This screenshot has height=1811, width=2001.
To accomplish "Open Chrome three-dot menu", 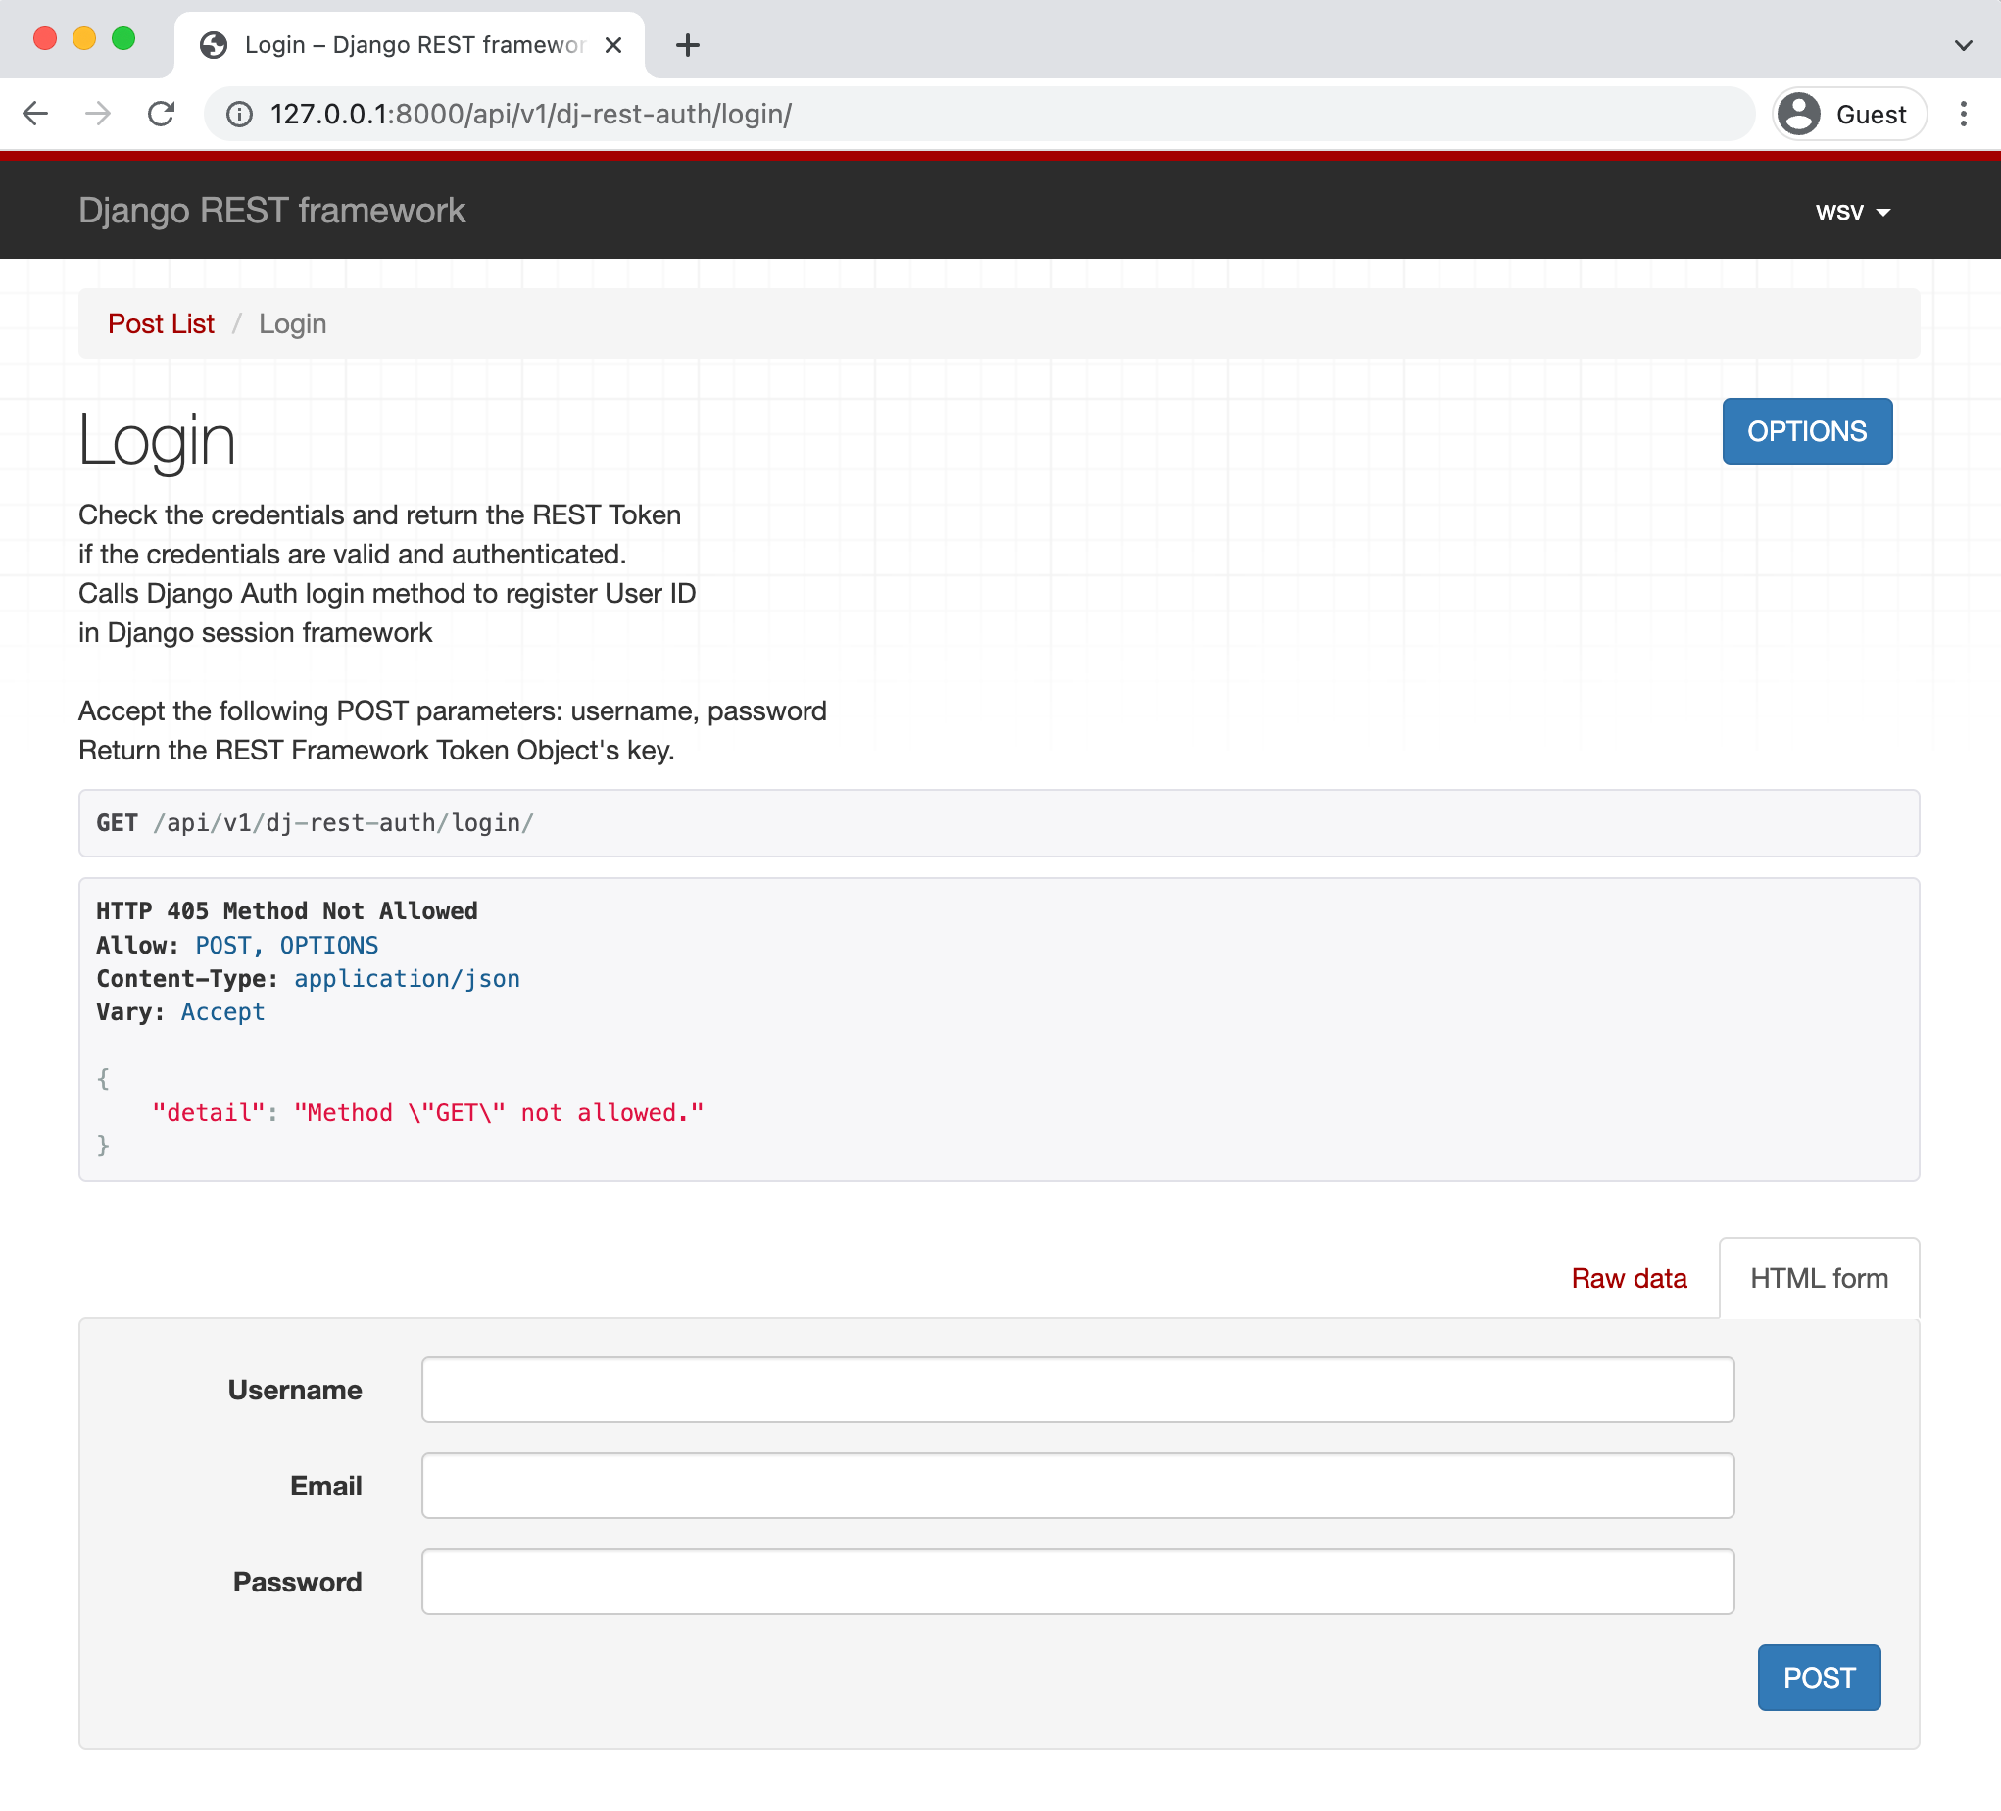I will point(1962,115).
